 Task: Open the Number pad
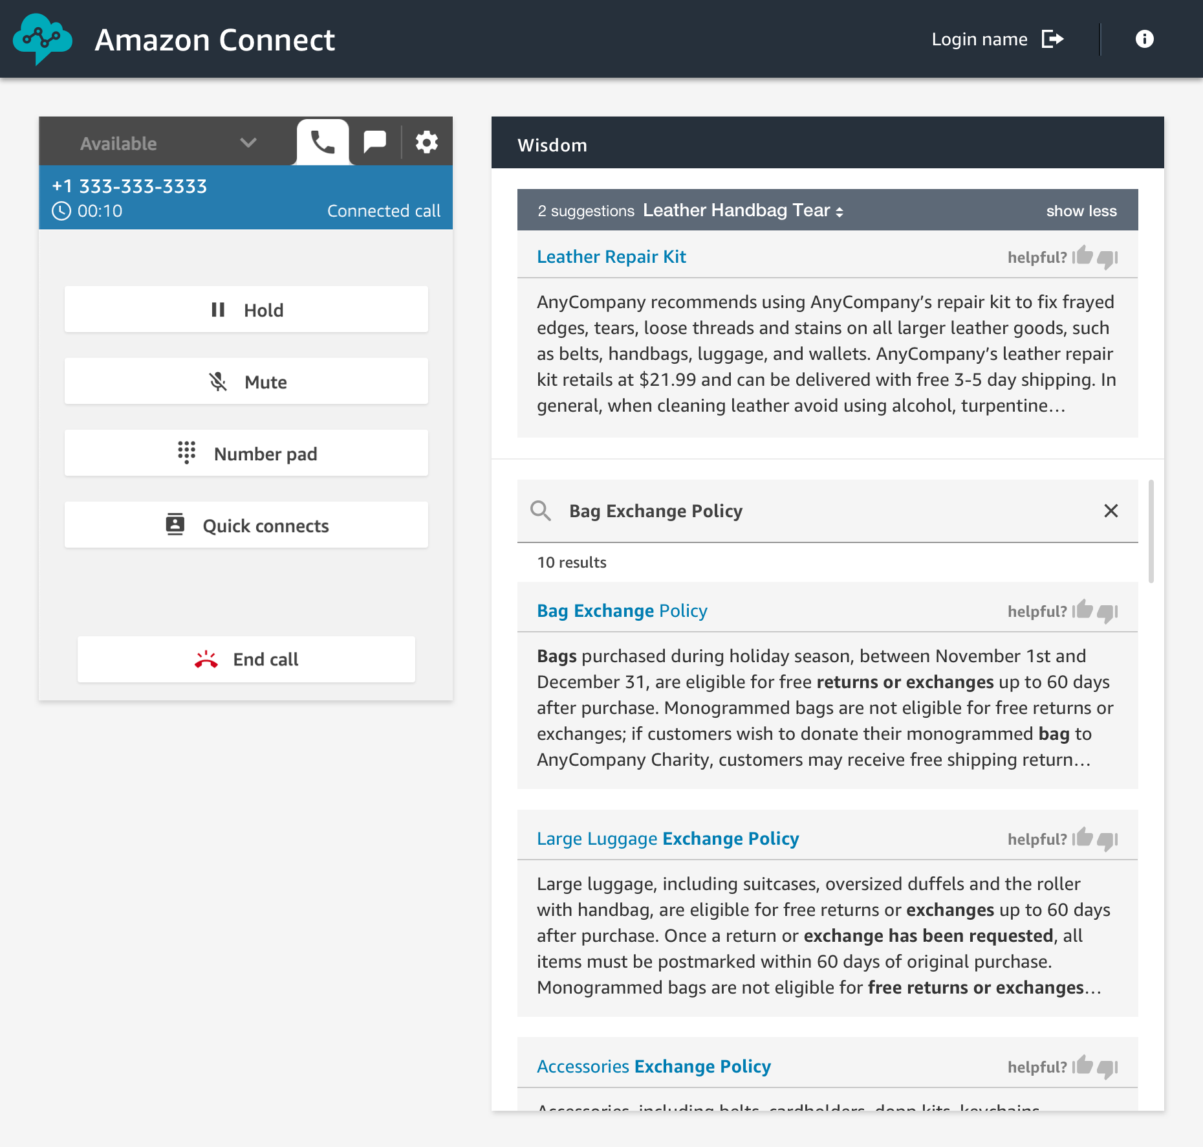(x=246, y=454)
